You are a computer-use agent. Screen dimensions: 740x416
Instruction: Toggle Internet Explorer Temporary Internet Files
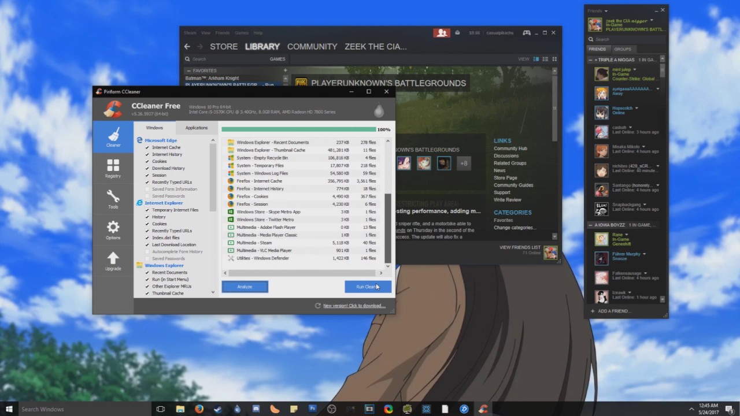pyautogui.click(x=147, y=210)
